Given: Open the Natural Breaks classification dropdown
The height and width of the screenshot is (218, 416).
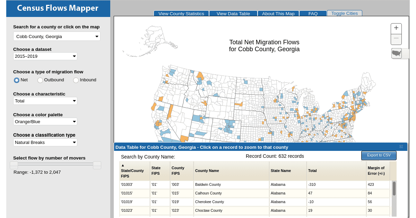Looking at the screenshot, I should (x=45, y=142).
